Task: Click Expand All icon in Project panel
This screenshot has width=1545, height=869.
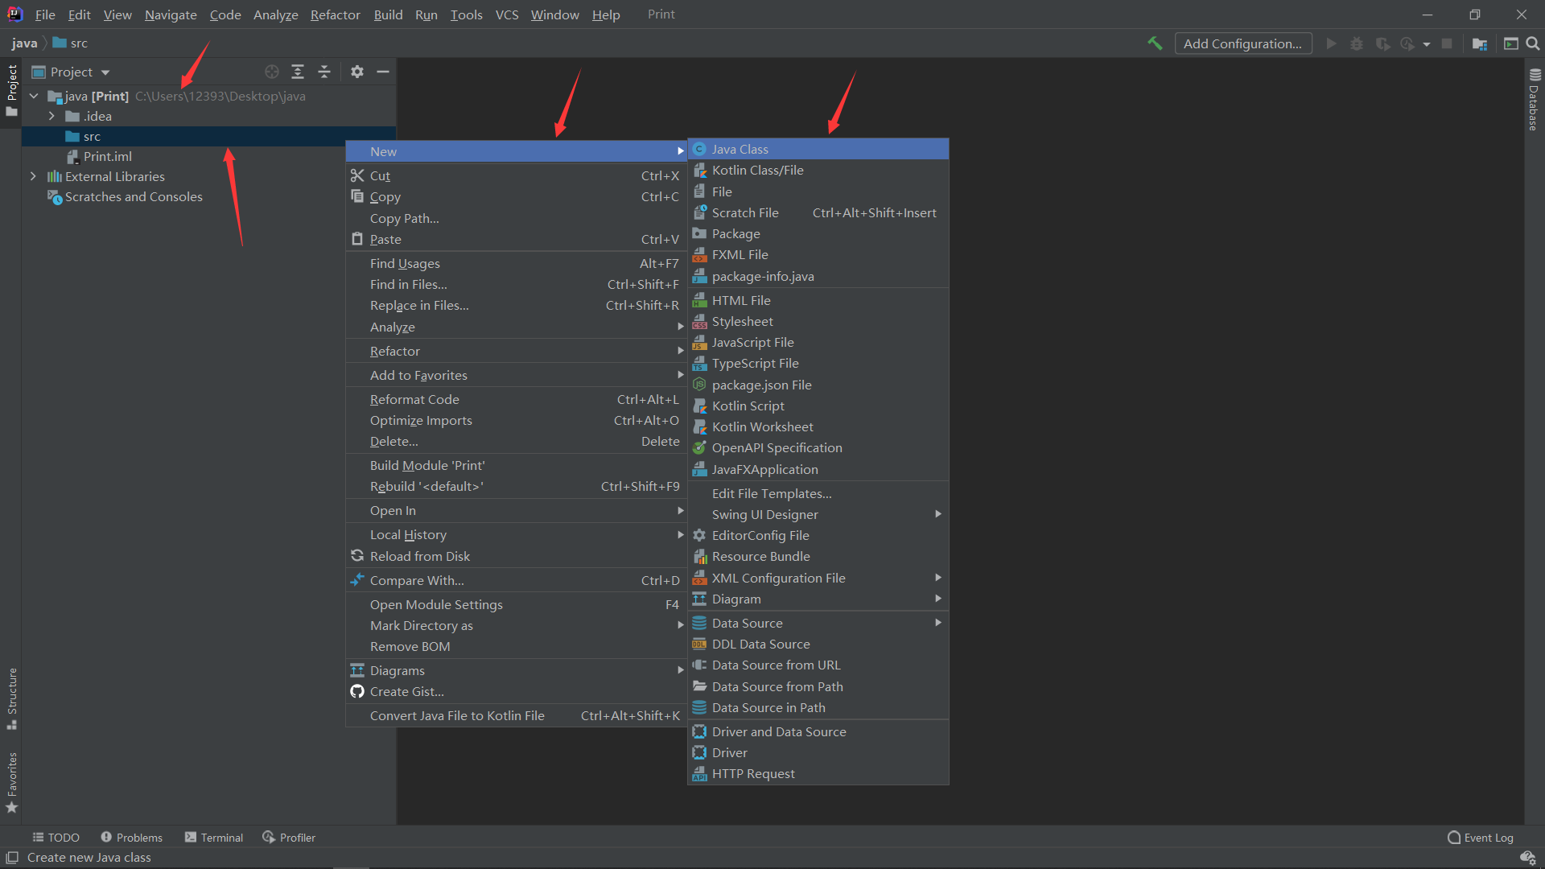Action: pos(298,72)
